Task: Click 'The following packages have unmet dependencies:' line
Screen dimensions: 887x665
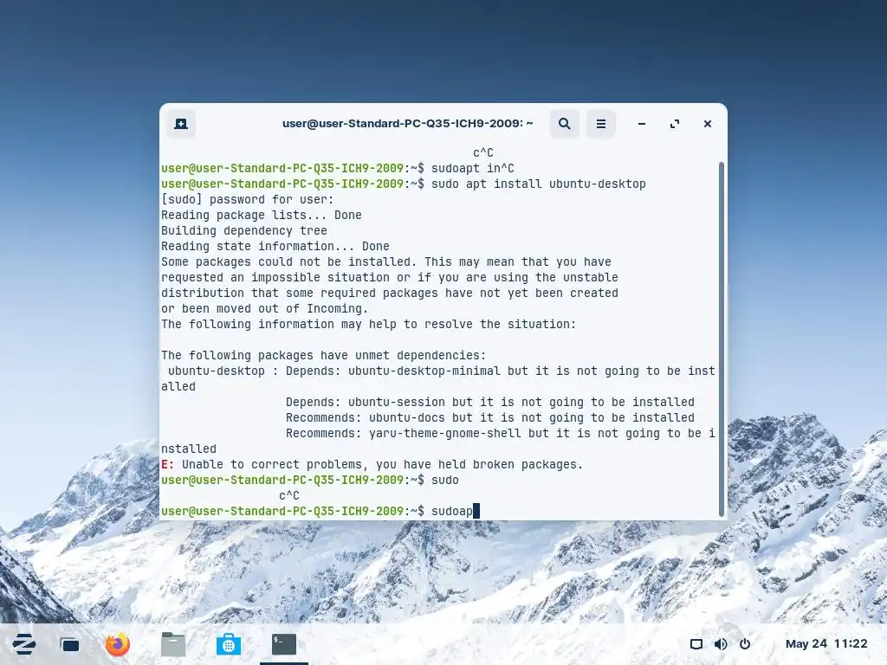Action: pos(324,355)
